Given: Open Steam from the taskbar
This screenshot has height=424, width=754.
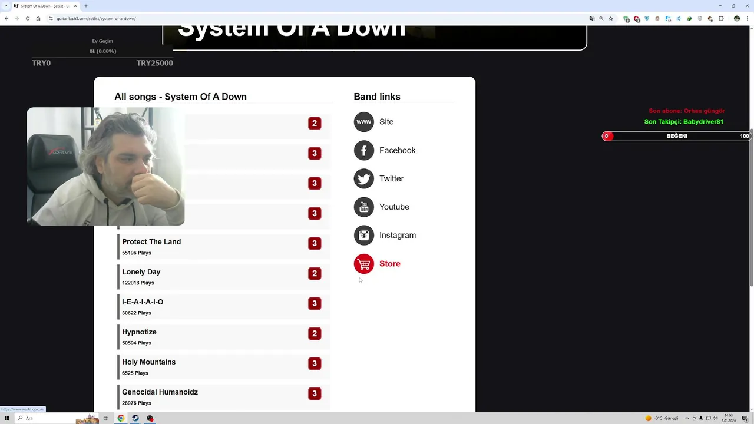Looking at the screenshot, I should pos(135,418).
